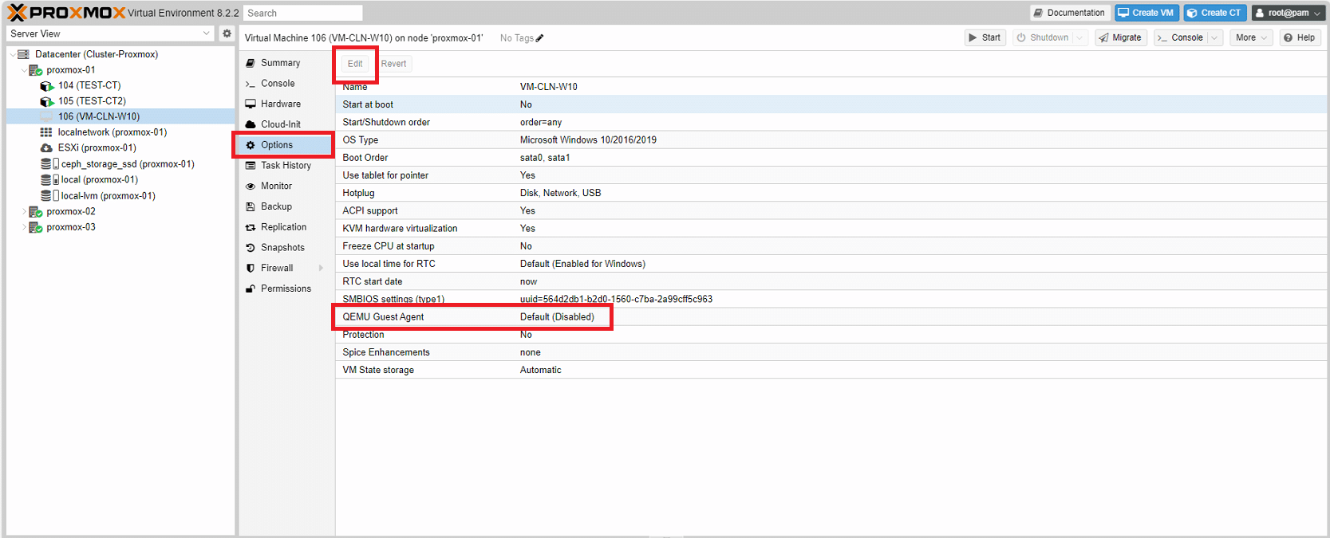This screenshot has width=1330, height=538.
Task: Click the Options gear icon
Action: point(251,145)
